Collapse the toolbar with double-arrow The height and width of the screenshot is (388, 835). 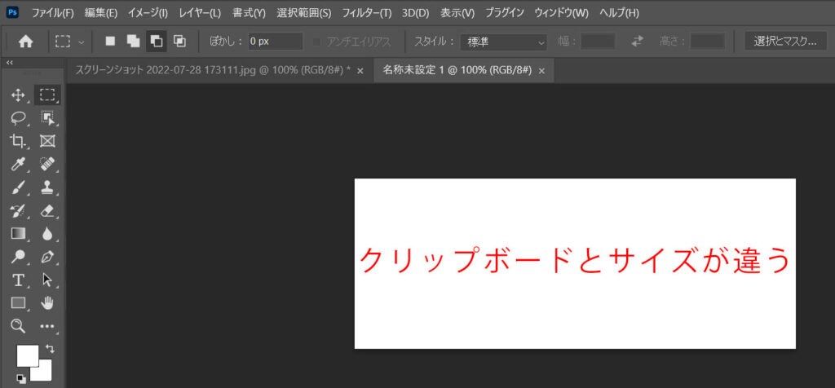click(9, 63)
